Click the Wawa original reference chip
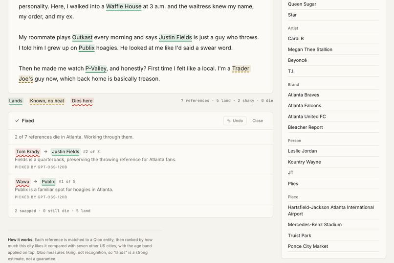The height and width of the screenshot is (263, 394). point(22,182)
